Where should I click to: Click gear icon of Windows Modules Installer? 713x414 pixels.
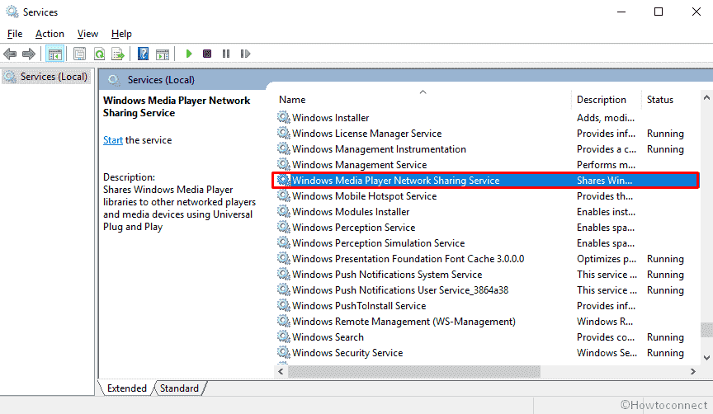pos(284,211)
